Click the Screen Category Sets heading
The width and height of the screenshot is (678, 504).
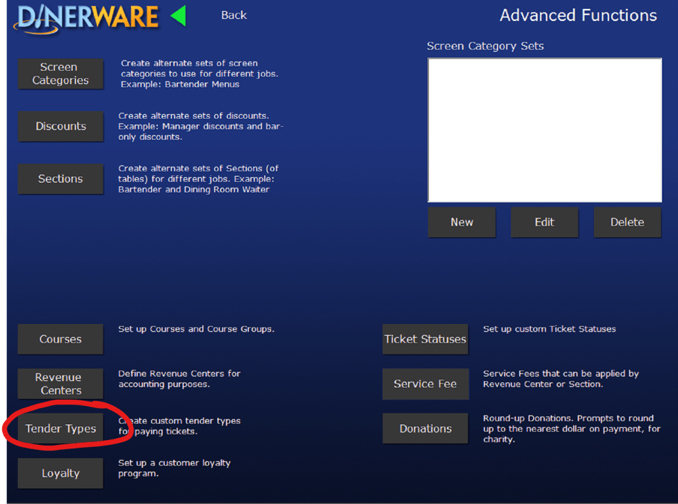(x=485, y=46)
